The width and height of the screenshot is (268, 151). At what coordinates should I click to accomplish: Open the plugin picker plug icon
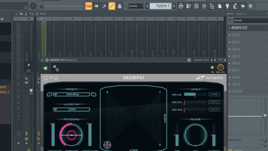coord(227,6)
